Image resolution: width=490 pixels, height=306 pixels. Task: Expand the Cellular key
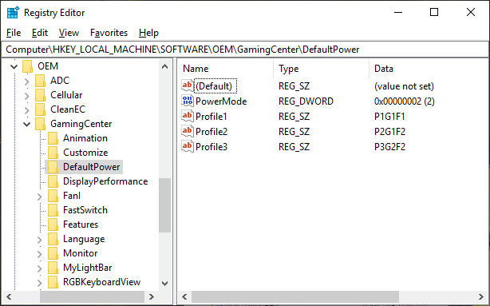(27, 95)
